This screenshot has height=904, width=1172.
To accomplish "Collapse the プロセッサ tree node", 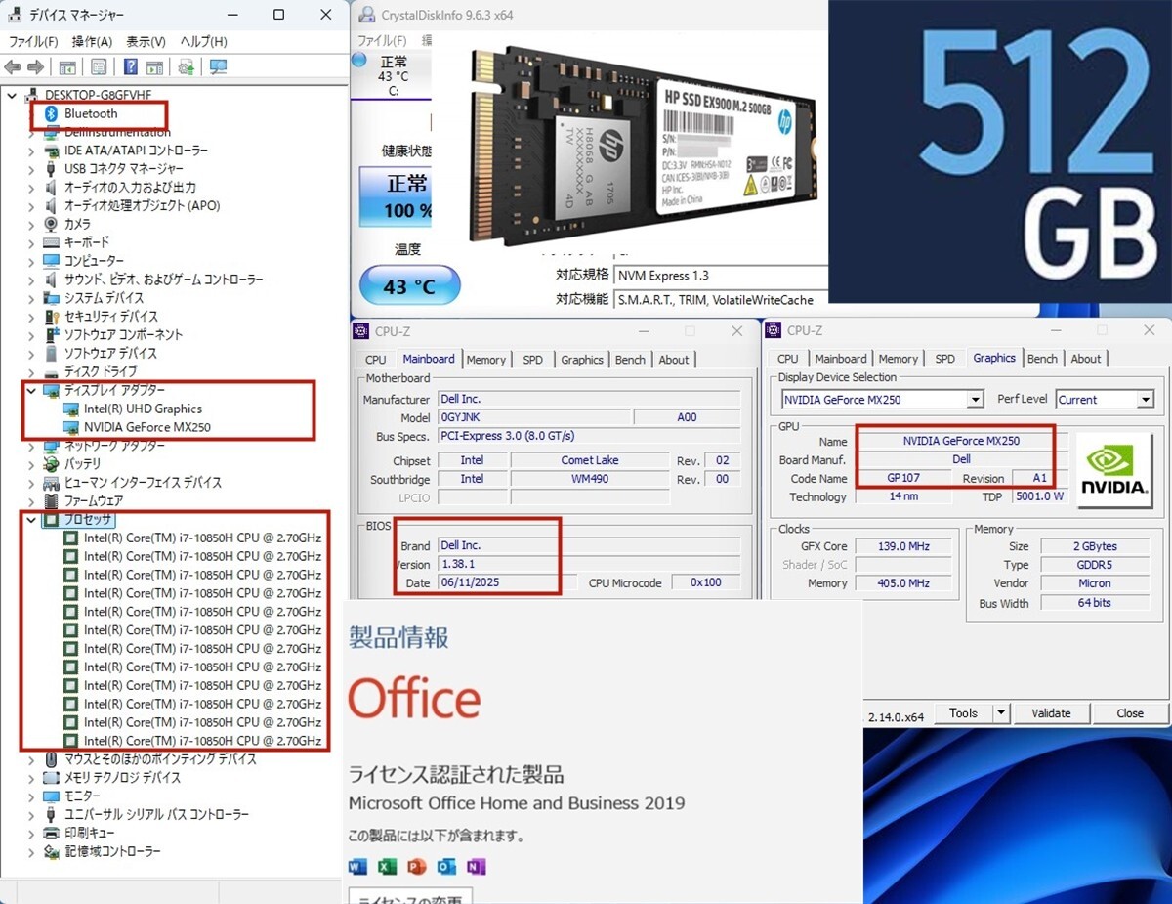I will [32, 520].
